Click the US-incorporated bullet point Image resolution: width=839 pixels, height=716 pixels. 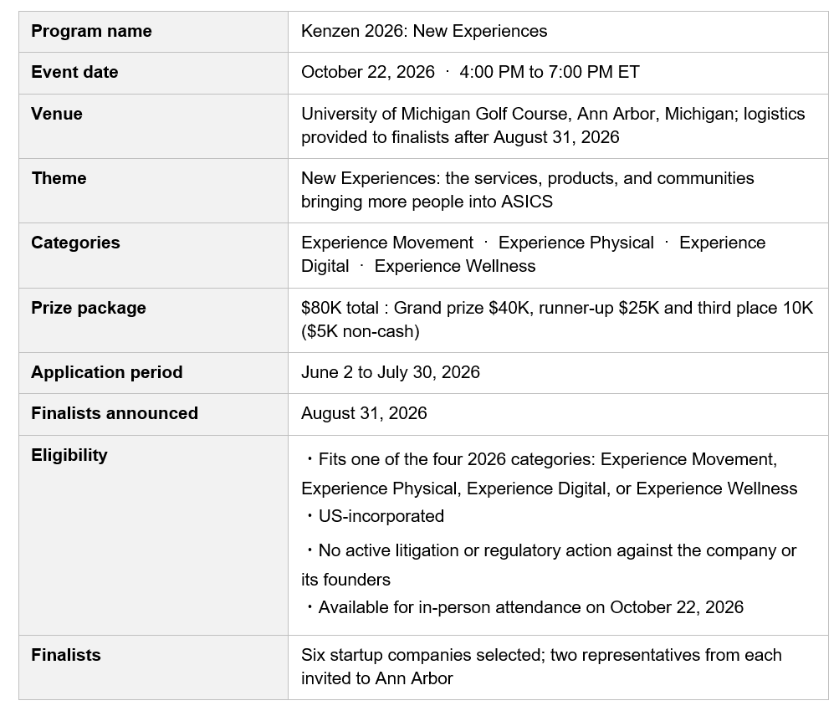point(375,516)
